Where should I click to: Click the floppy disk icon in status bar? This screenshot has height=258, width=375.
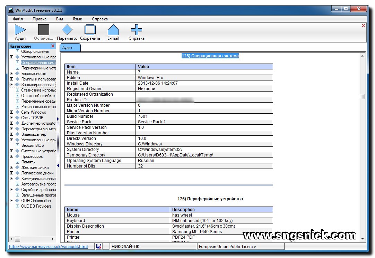click(99, 246)
